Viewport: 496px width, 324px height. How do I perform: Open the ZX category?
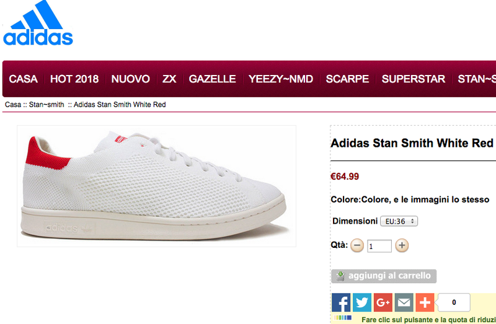pyautogui.click(x=169, y=79)
